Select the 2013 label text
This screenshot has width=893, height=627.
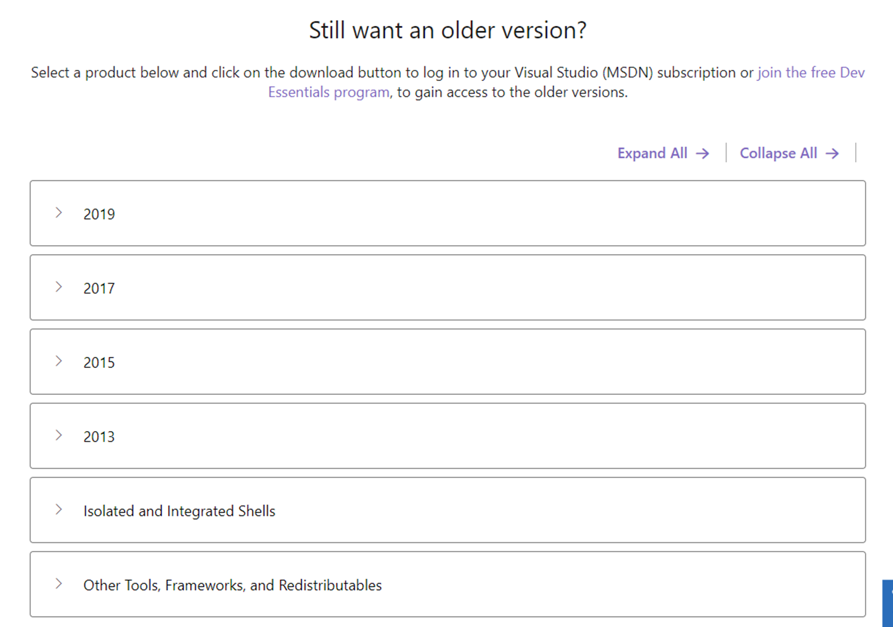point(99,437)
